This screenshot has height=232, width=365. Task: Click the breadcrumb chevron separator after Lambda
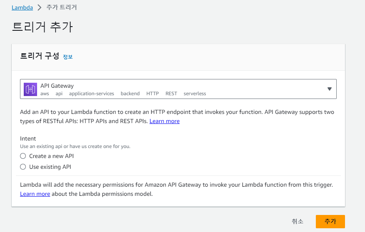point(40,7)
